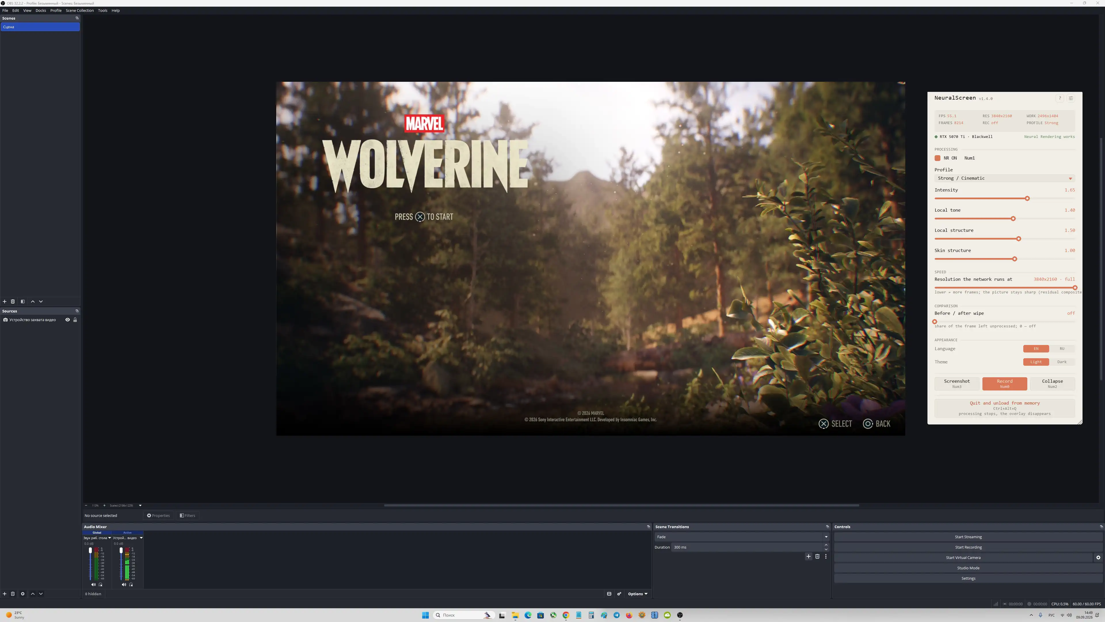Viewport: 1105px width, 622px height.
Task: Open the File menu
Action: (x=5, y=10)
